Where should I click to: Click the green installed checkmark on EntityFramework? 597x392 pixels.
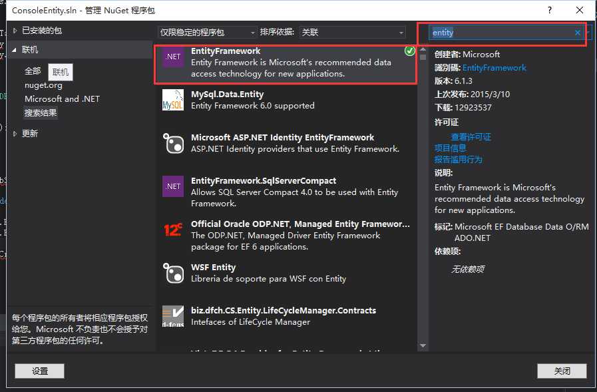point(410,51)
